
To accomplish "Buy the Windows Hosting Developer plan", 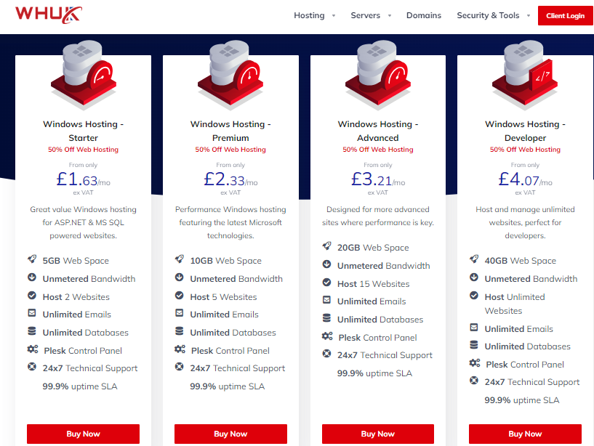I will click(x=525, y=434).
